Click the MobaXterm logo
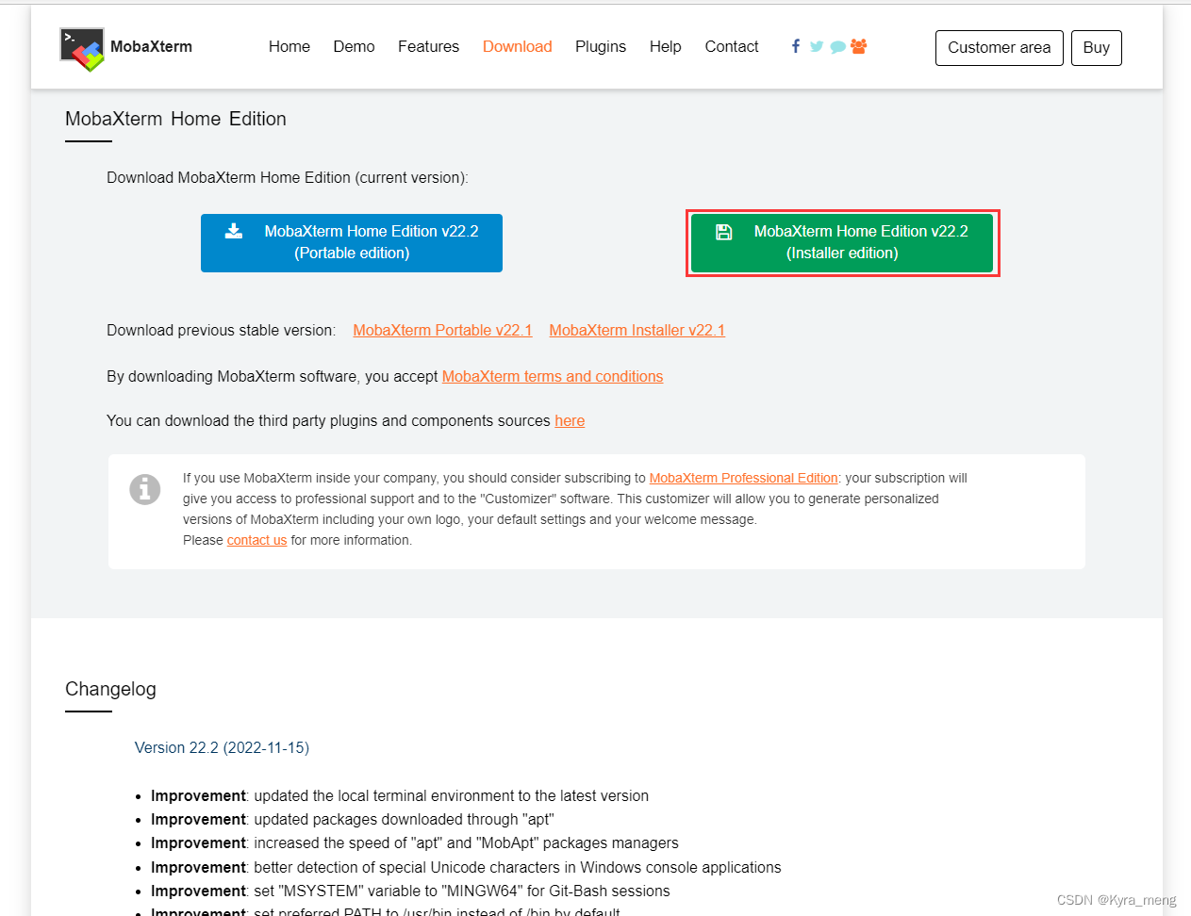Image resolution: width=1191 pixels, height=916 pixels. pos(82,46)
